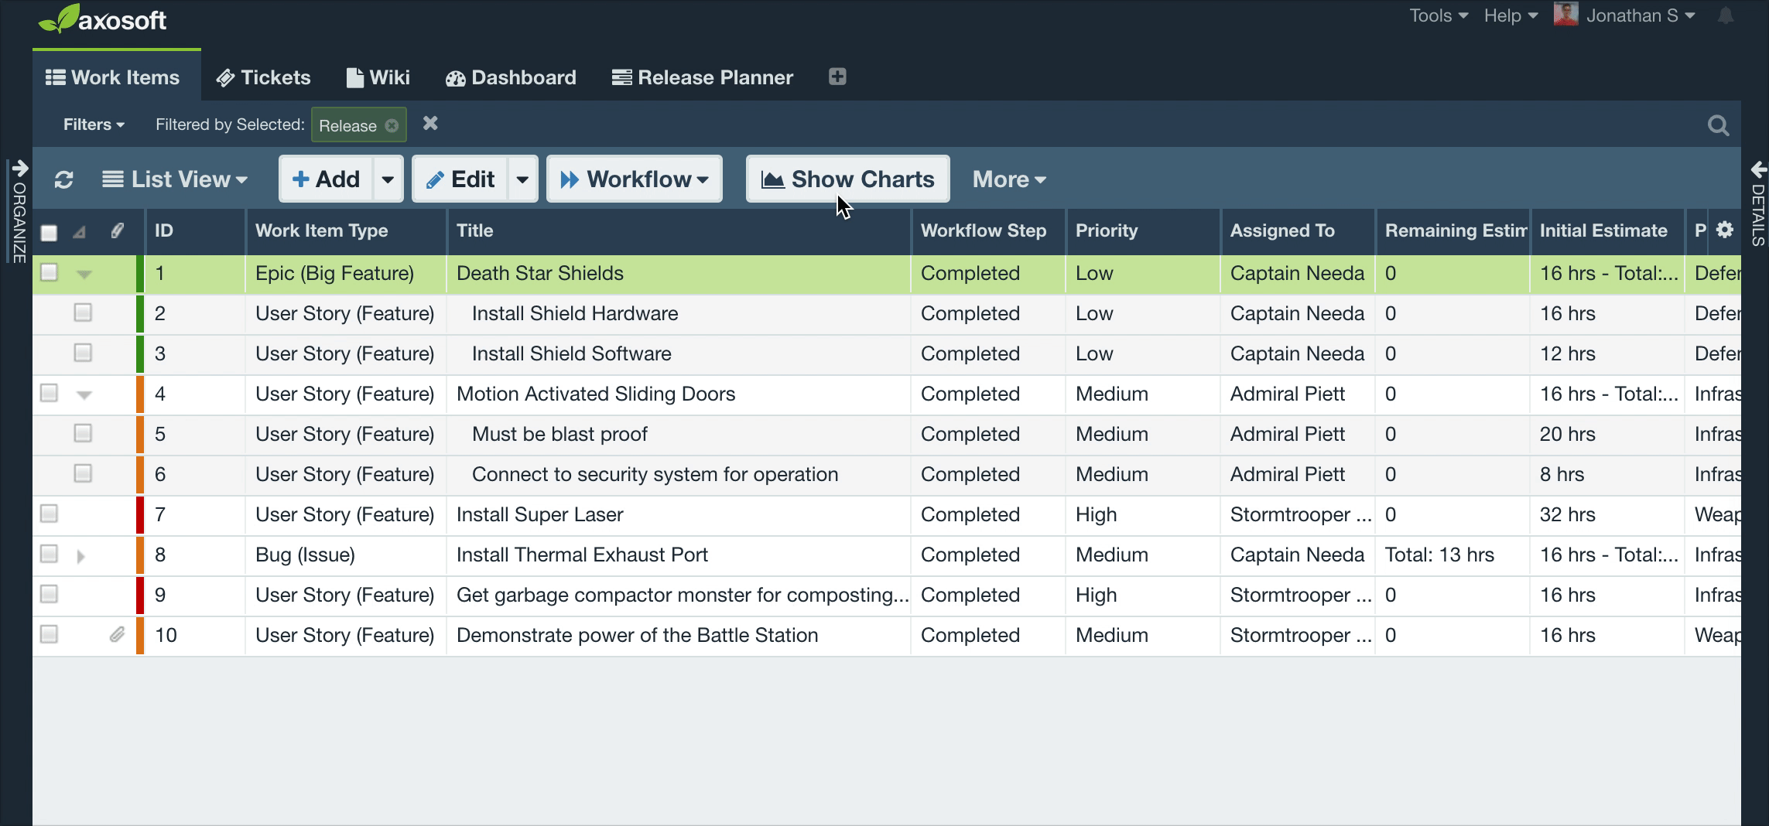Sort by Remaining Estimate header
Viewport: 1769px width, 826px height.
coord(1452,230)
